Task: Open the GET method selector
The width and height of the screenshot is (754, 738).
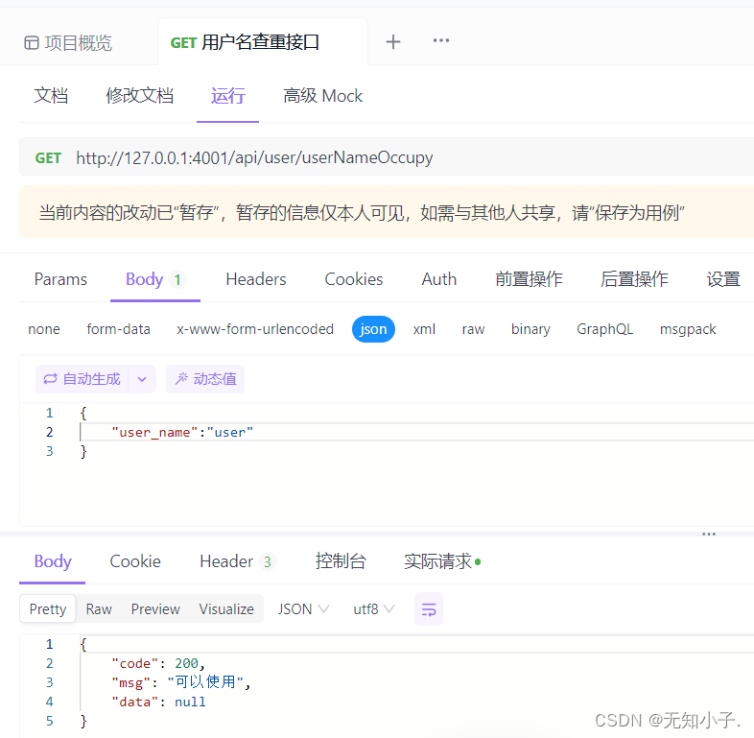Action: [x=48, y=158]
